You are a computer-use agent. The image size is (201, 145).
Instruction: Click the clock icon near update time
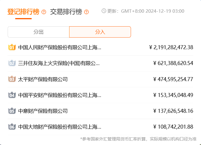pos(104,11)
